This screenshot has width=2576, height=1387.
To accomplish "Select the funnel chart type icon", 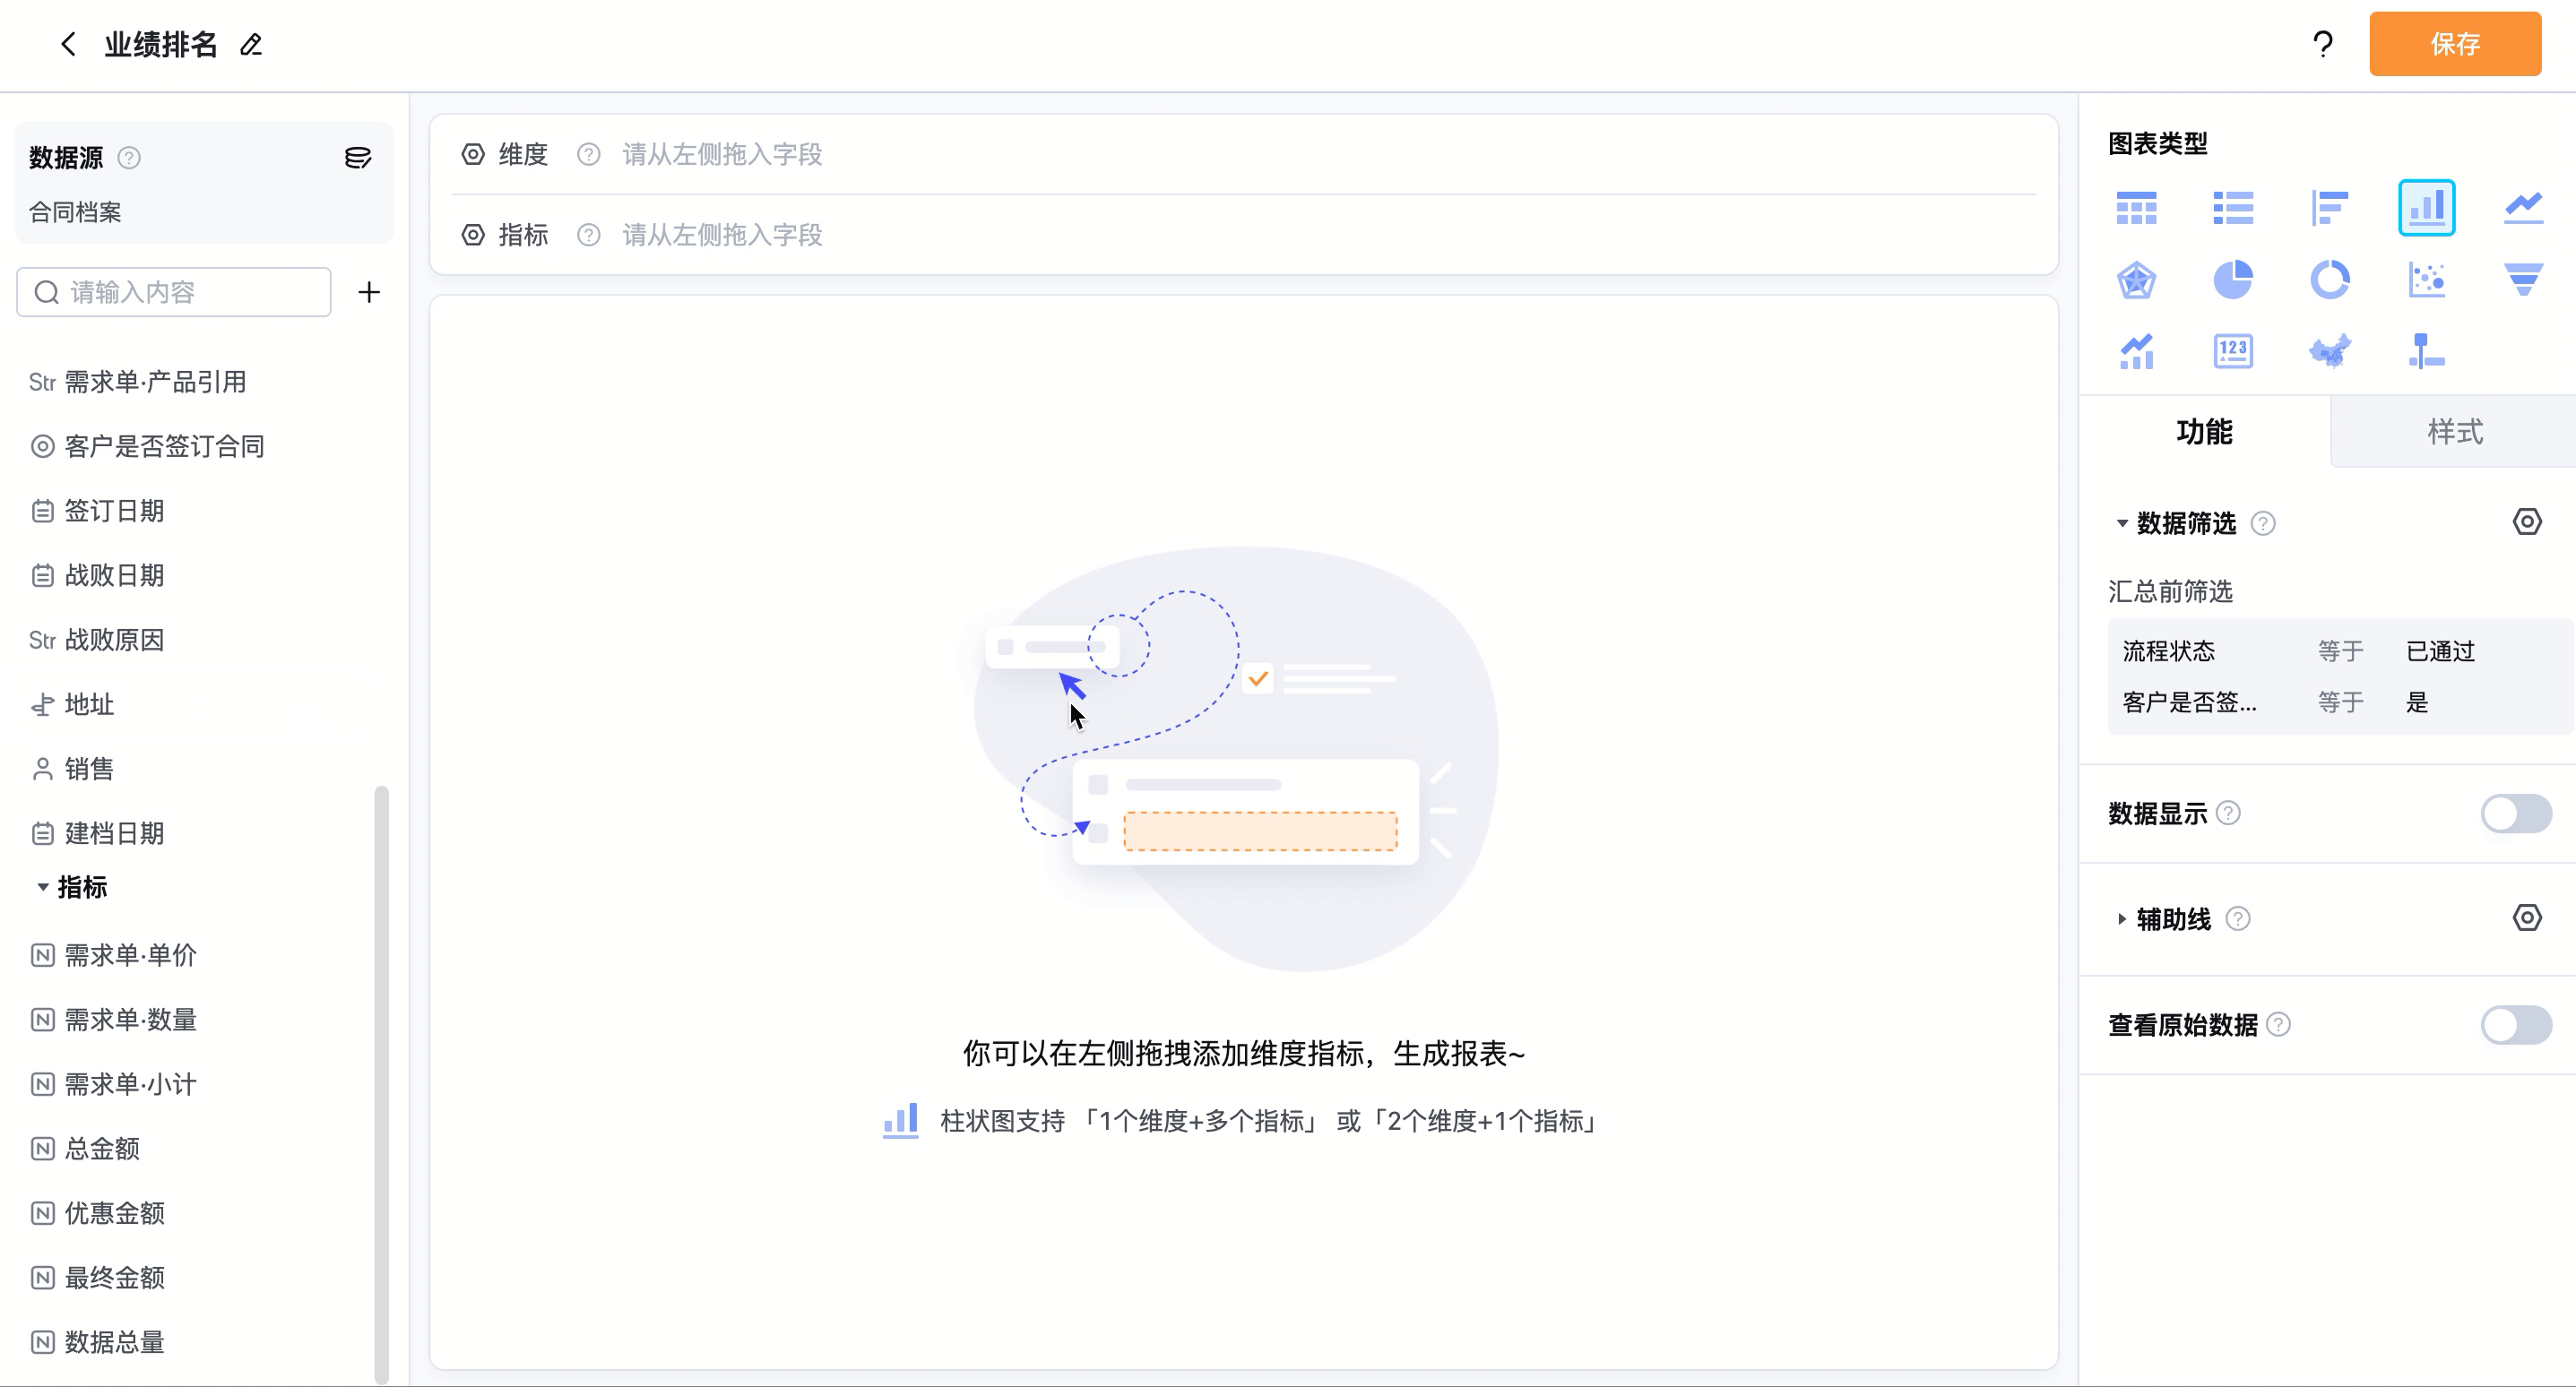I will click(2524, 280).
